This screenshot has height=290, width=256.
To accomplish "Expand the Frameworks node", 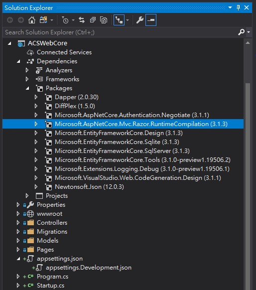I will point(27,79).
